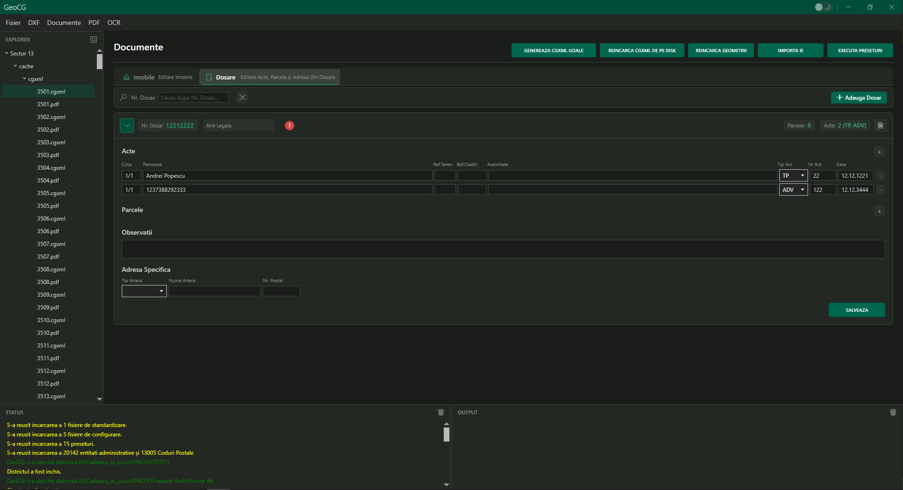The height and width of the screenshot is (490, 903).
Task: Open the TP act type dropdown
Action: [793, 176]
